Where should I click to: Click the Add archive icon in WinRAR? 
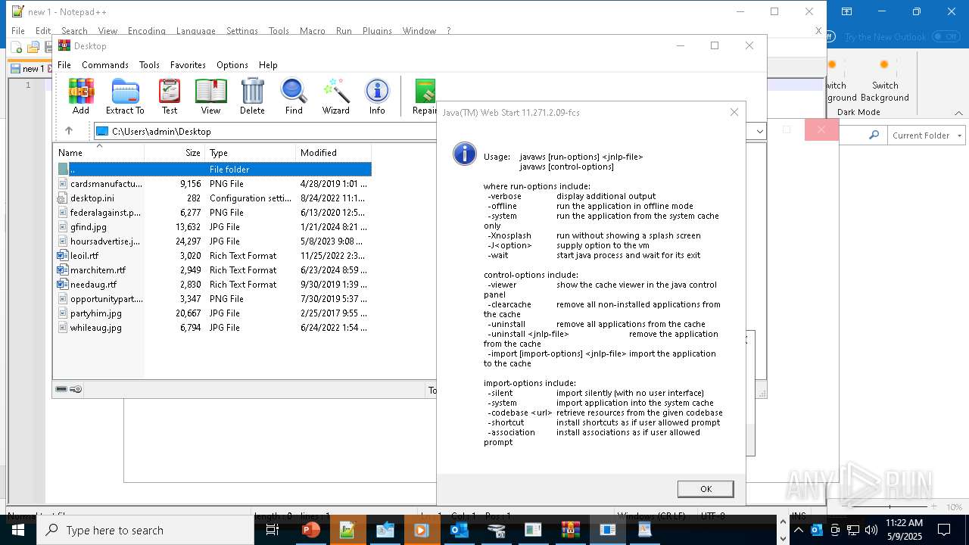[81, 96]
